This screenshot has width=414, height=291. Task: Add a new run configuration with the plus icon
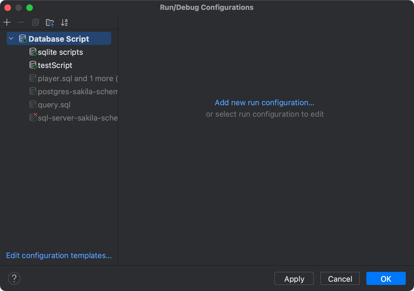(7, 22)
